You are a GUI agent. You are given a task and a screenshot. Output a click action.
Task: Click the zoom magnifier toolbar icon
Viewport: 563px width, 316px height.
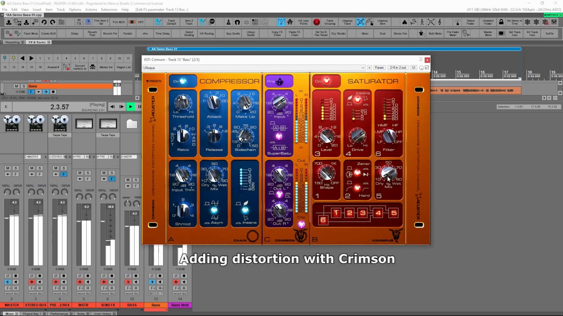click(x=413, y=22)
